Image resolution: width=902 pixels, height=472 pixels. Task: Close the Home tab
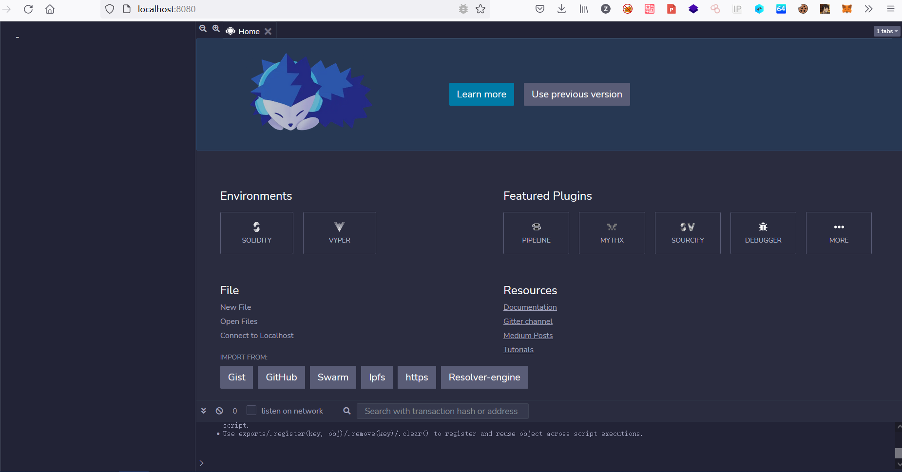coord(268,31)
